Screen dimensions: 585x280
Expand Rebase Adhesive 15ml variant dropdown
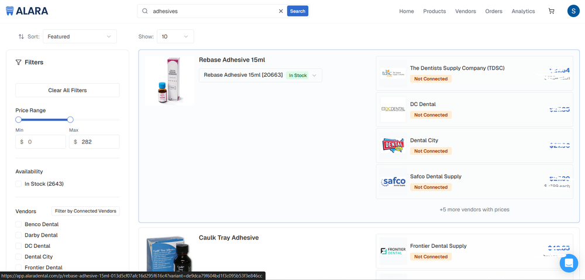[x=260, y=76]
